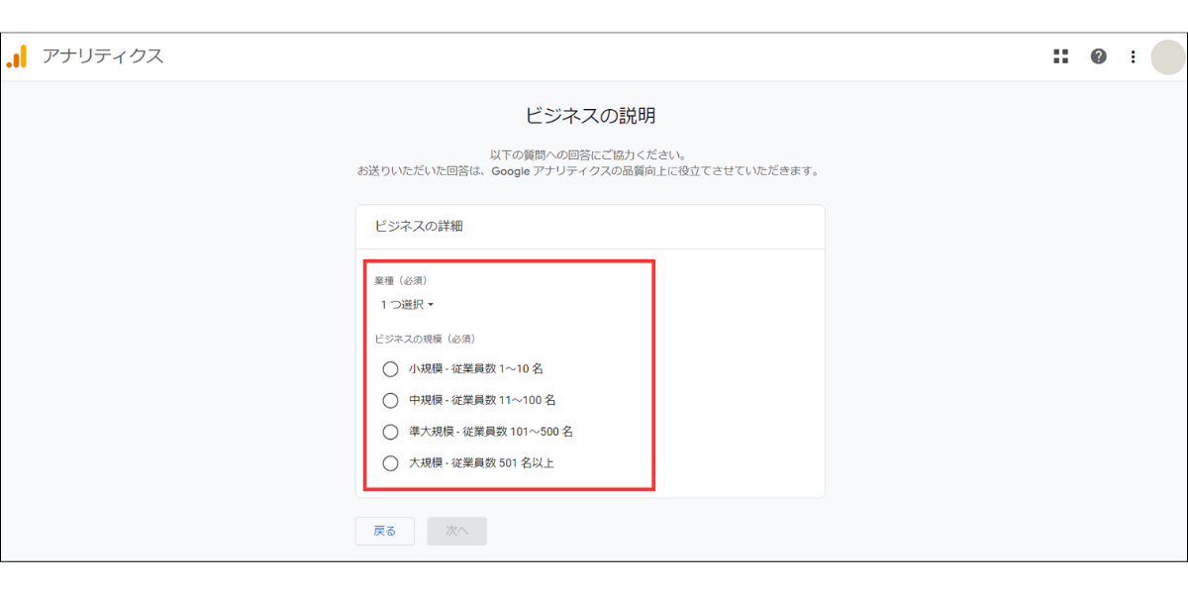Open the 業種 '1 つ選択' dropdown
The height and width of the screenshot is (594, 1188).
point(407,305)
